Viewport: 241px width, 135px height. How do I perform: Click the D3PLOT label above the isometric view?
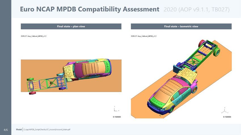[144, 36]
